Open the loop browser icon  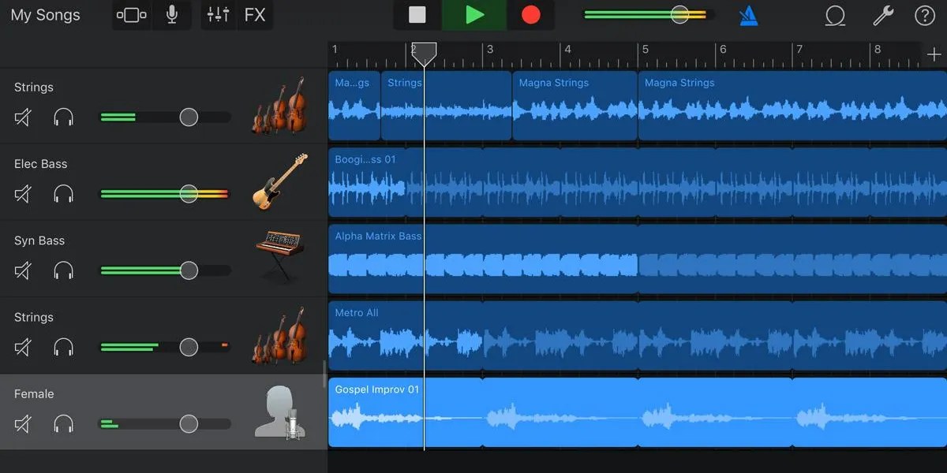pyautogui.click(x=835, y=15)
